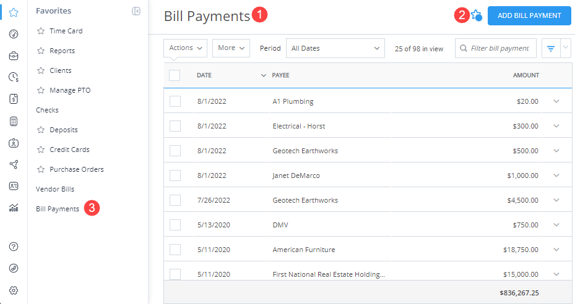Click the star next to Deposits
This screenshot has height=304, width=575.
pyautogui.click(x=41, y=130)
